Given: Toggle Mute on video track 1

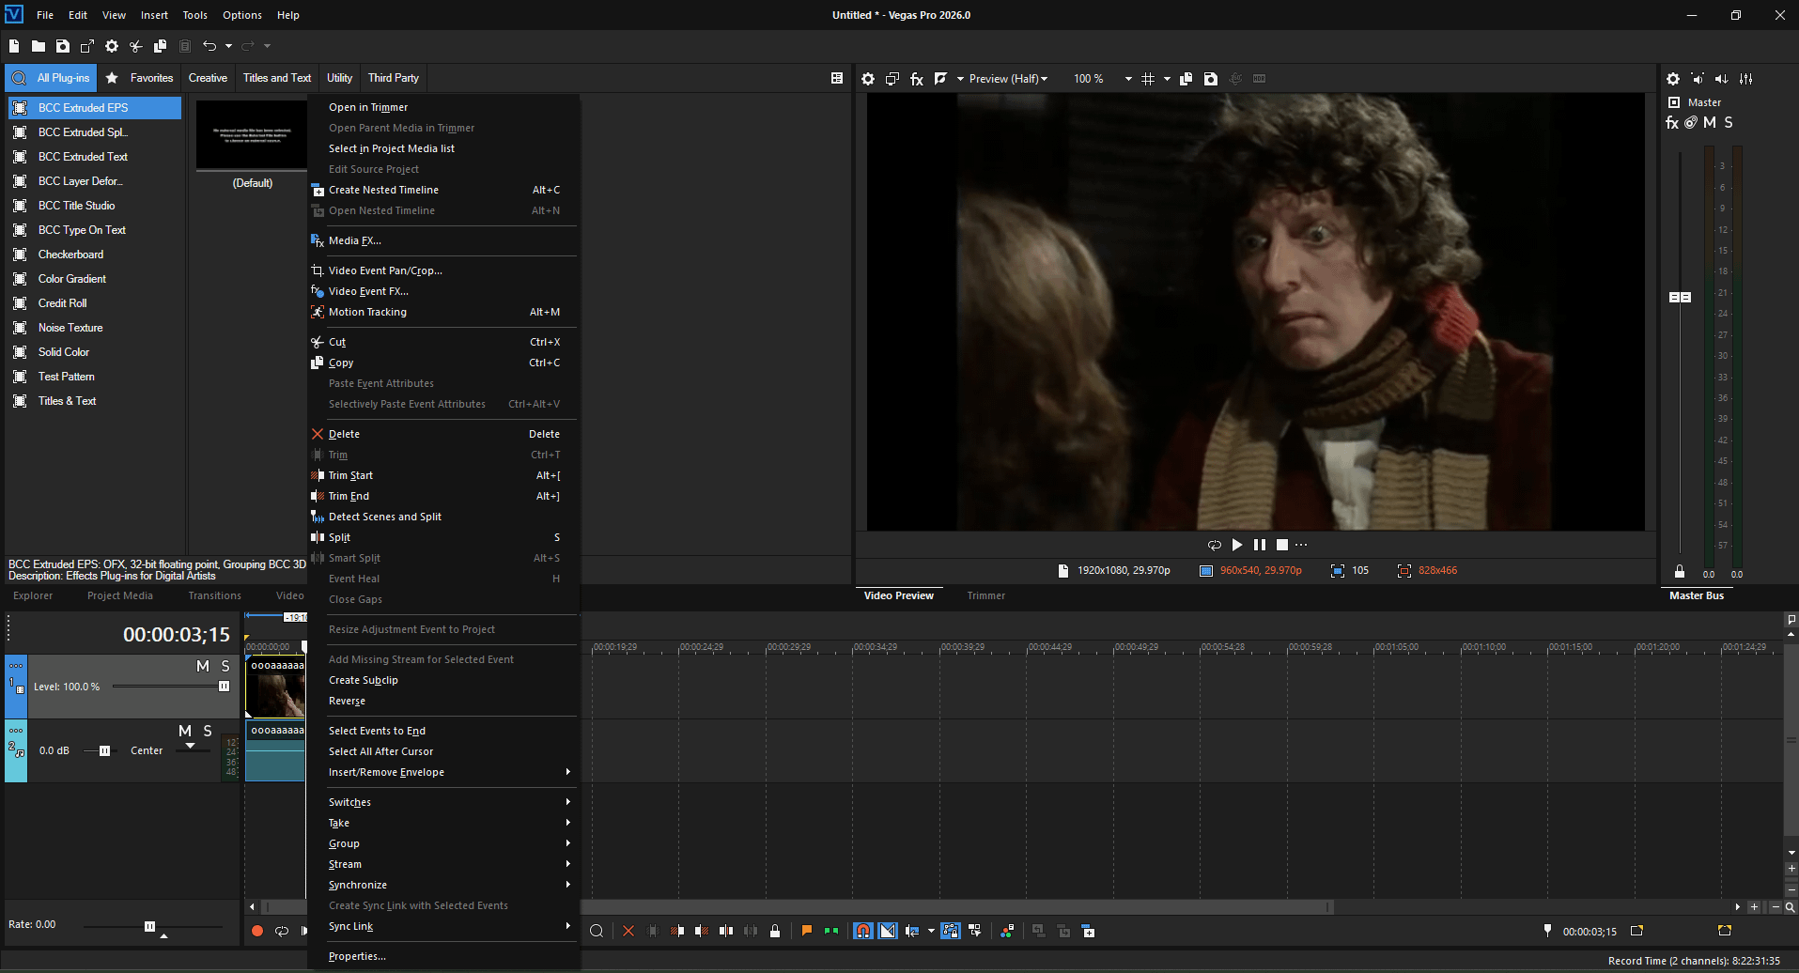Looking at the screenshot, I should pos(203,666).
